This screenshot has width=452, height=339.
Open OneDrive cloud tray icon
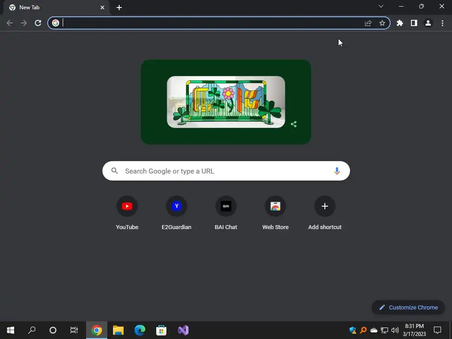(374, 330)
